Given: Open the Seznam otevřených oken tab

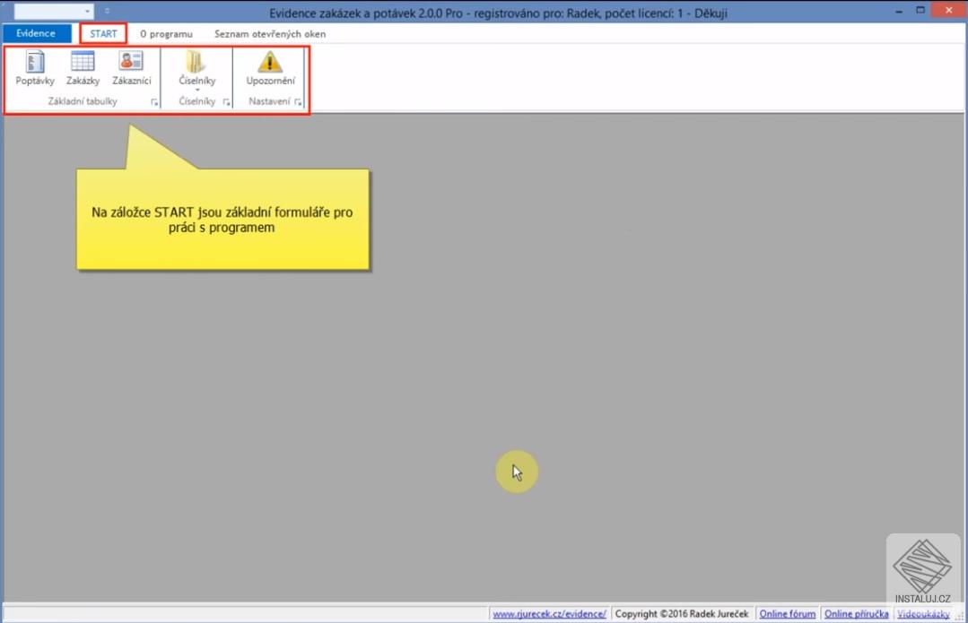Looking at the screenshot, I should click(x=270, y=34).
